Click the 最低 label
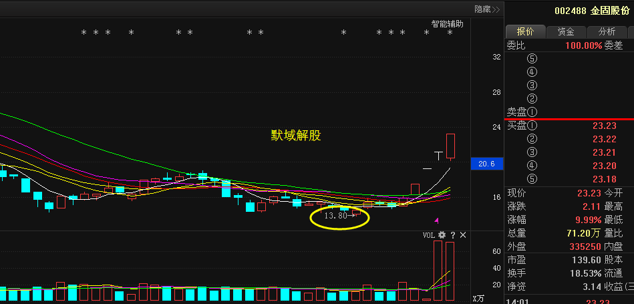 [x=614, y=220]
